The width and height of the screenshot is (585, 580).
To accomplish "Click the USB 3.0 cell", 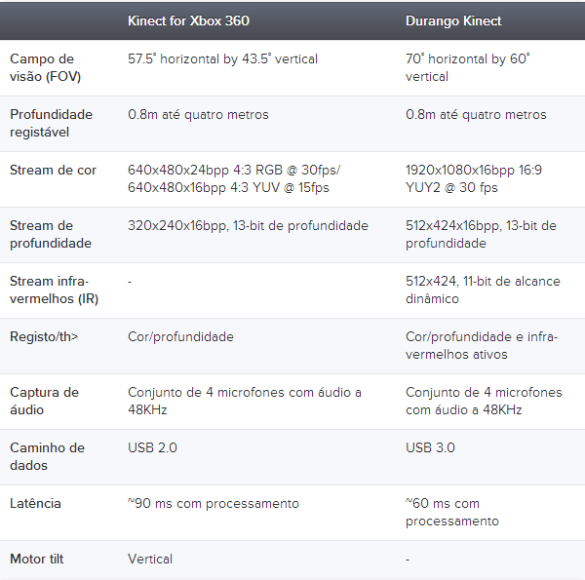I will coord(430,447).
